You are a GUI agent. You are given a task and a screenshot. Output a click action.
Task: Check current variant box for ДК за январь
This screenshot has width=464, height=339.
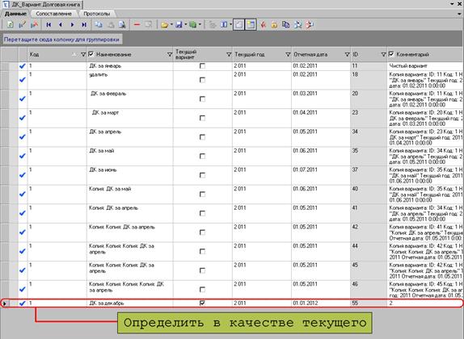(202, 66)
